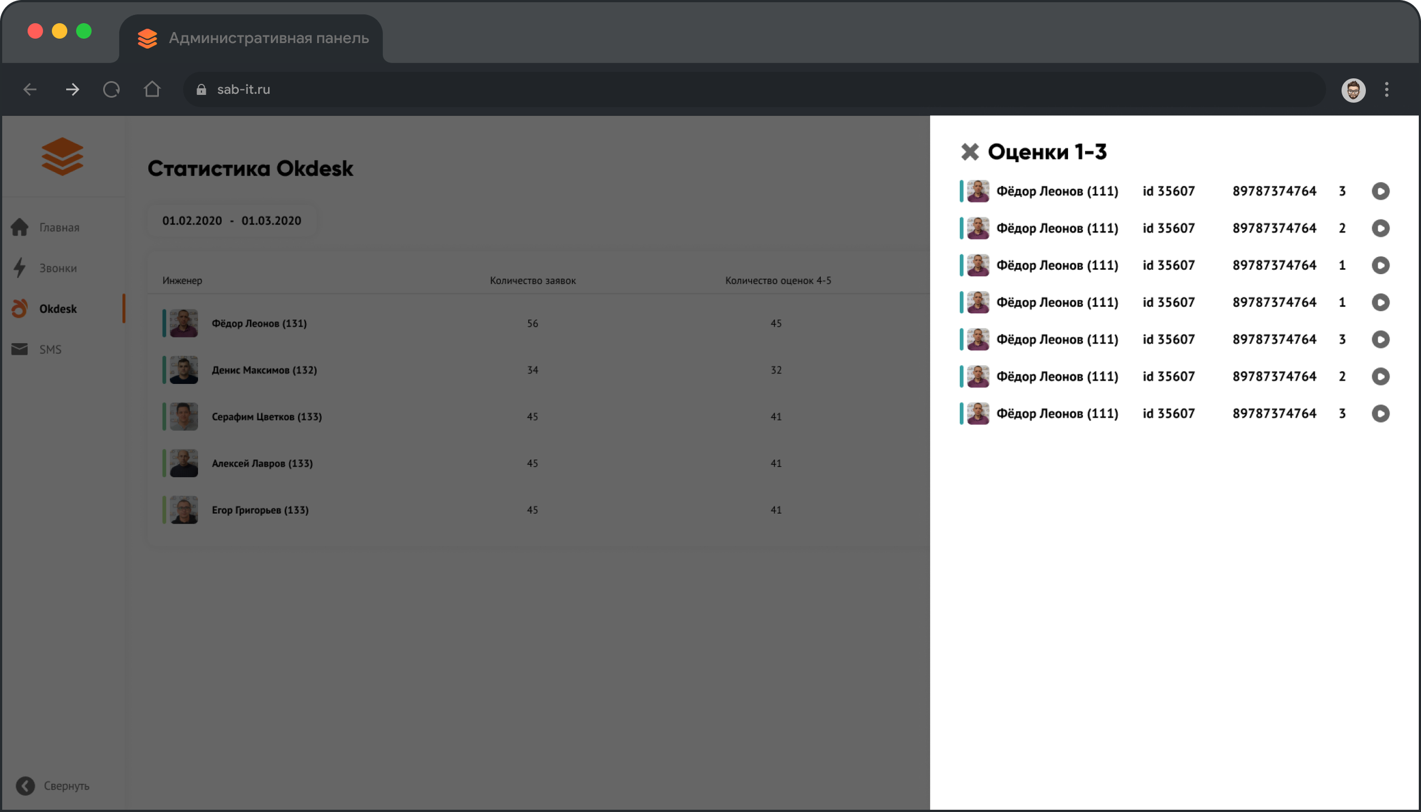Close the Оценки 1-3 side panel
The height and width of the screenshot is (812, 1421).
[970, 152]
